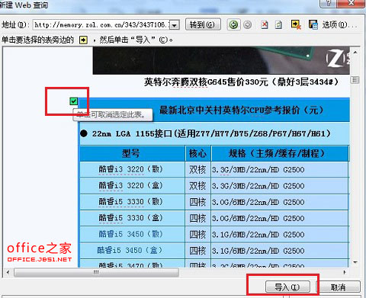Viewport: 366px width, 298px height.
Task: Click the 双核 cell in 3220（散）row
Action: coord(197,169)
